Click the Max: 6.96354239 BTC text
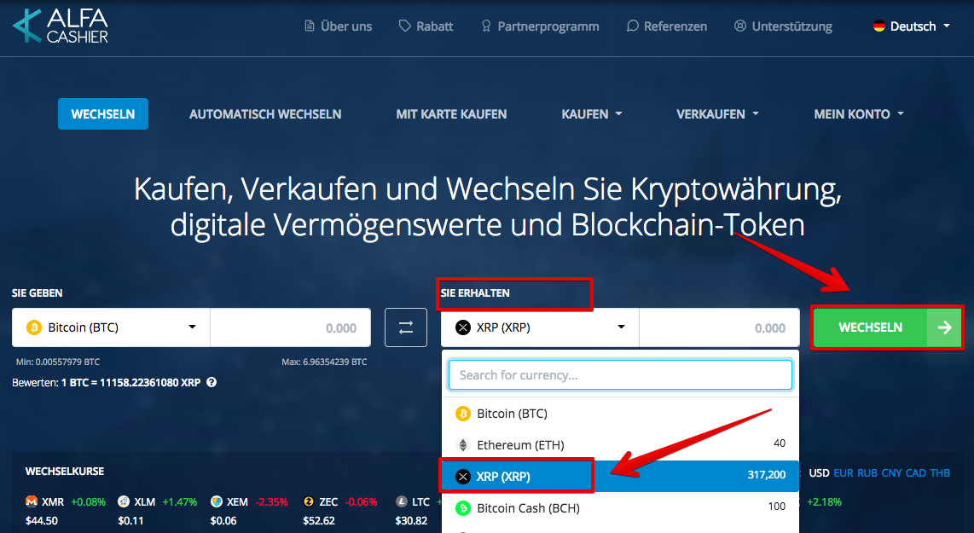This screenshot has width=974, height=533. click(x=324, y=362)
